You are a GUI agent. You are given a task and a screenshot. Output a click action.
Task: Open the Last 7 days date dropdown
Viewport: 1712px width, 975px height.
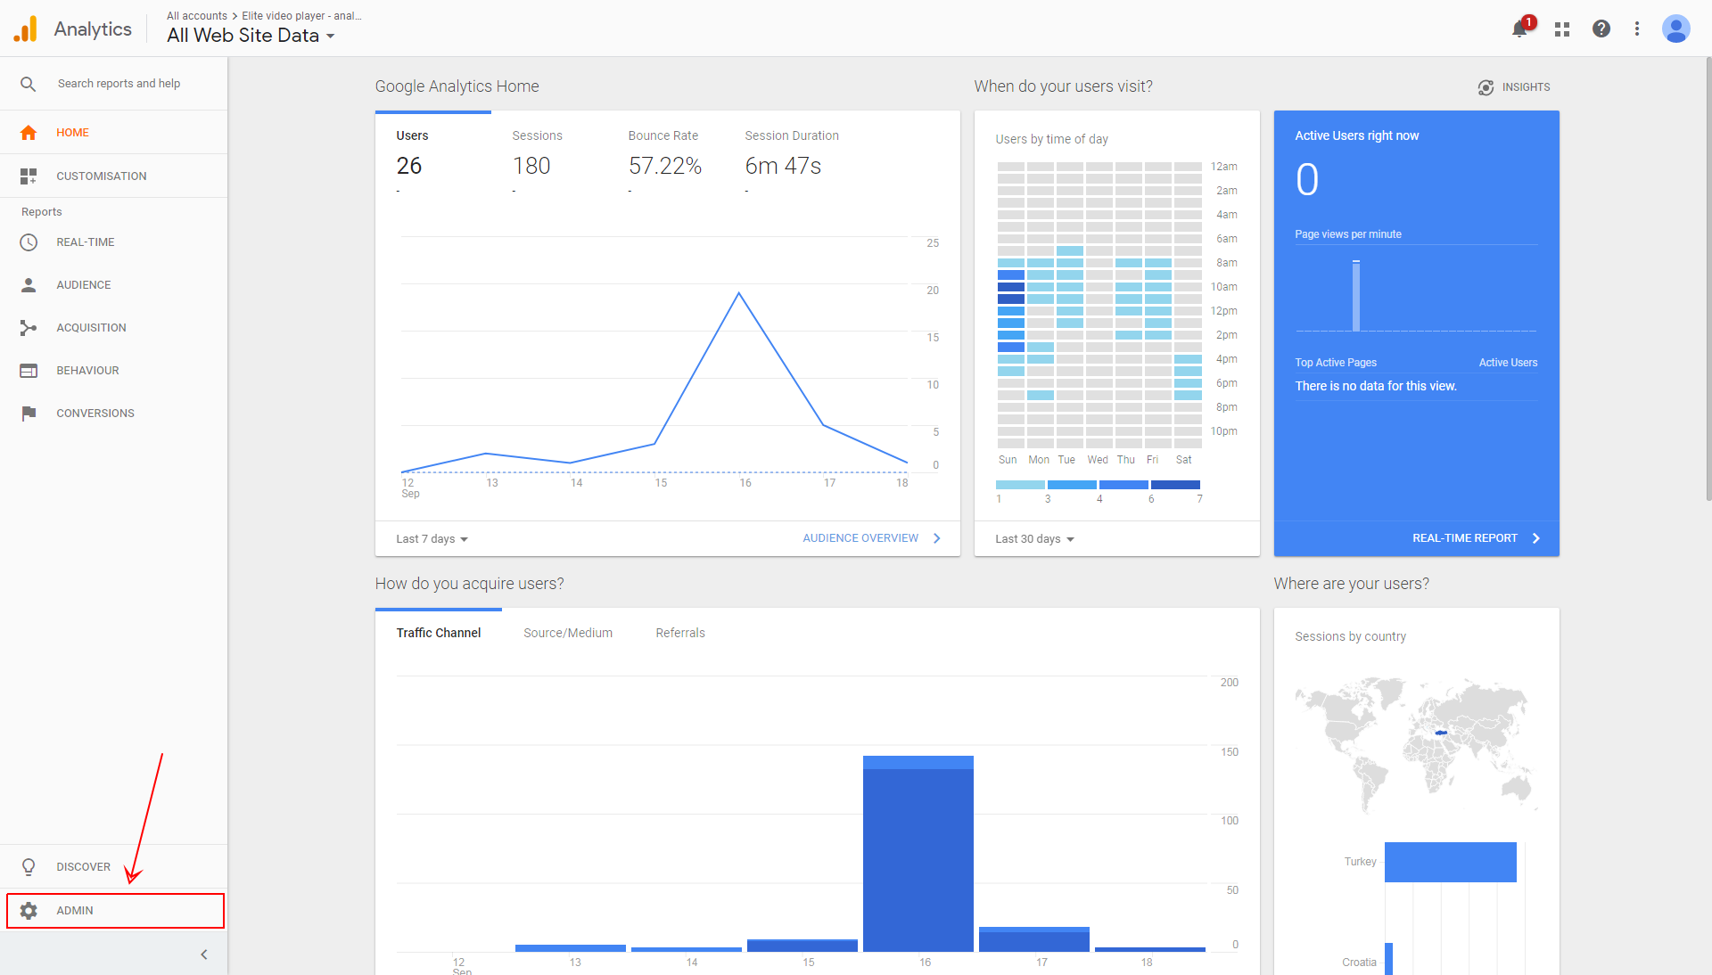coord(432,539)
